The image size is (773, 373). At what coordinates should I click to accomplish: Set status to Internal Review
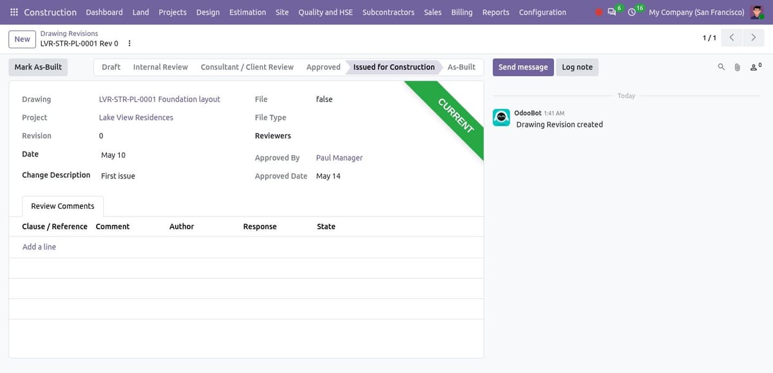pyautogui.click(x=160, y=67)
